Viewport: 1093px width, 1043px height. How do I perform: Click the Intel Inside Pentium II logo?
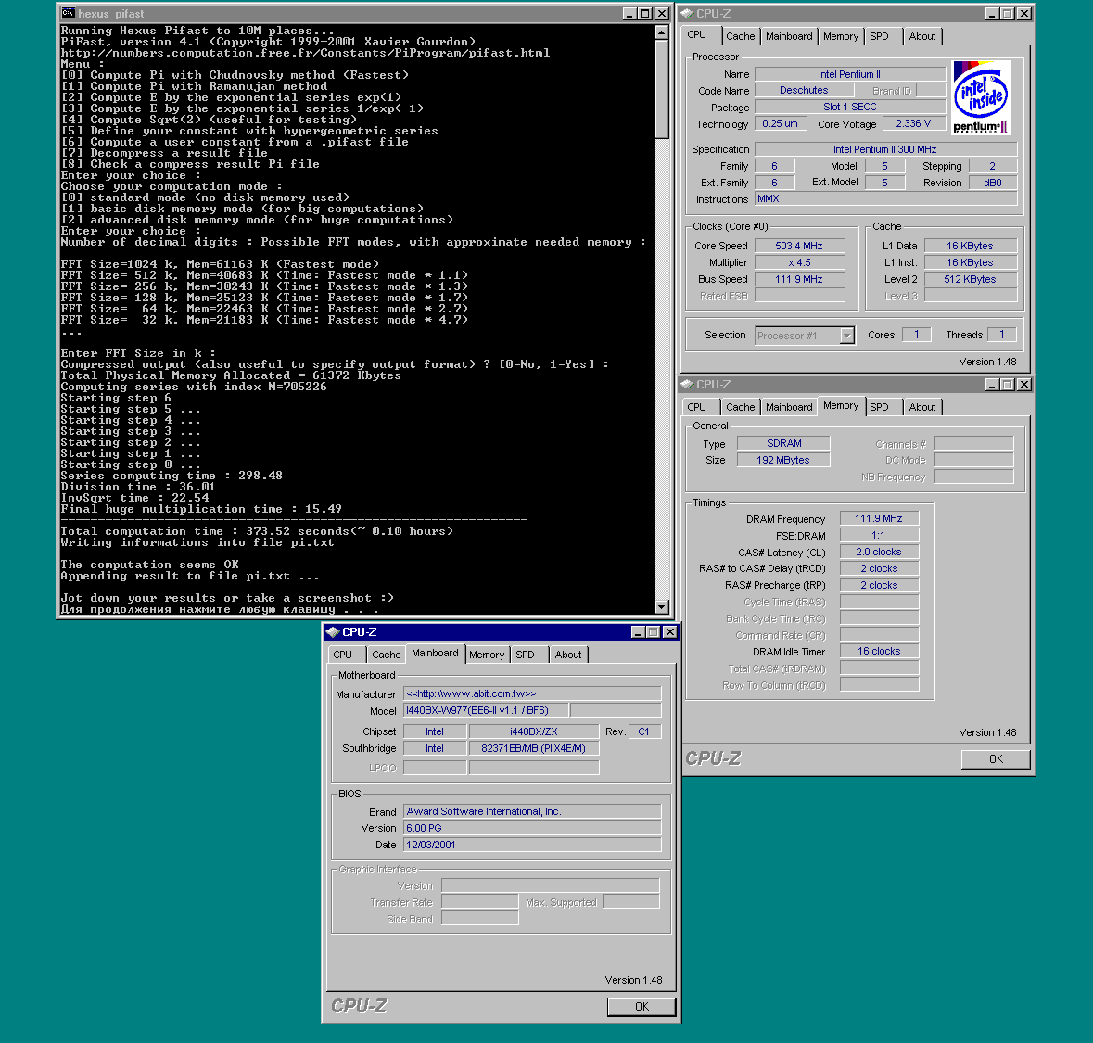981,97
